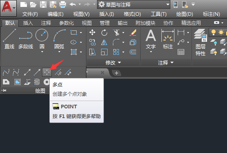Image resolution: width=227 pixels, height=153 pixels.
Task: Select the 圆 circle tool
Action: pos(42,39)
